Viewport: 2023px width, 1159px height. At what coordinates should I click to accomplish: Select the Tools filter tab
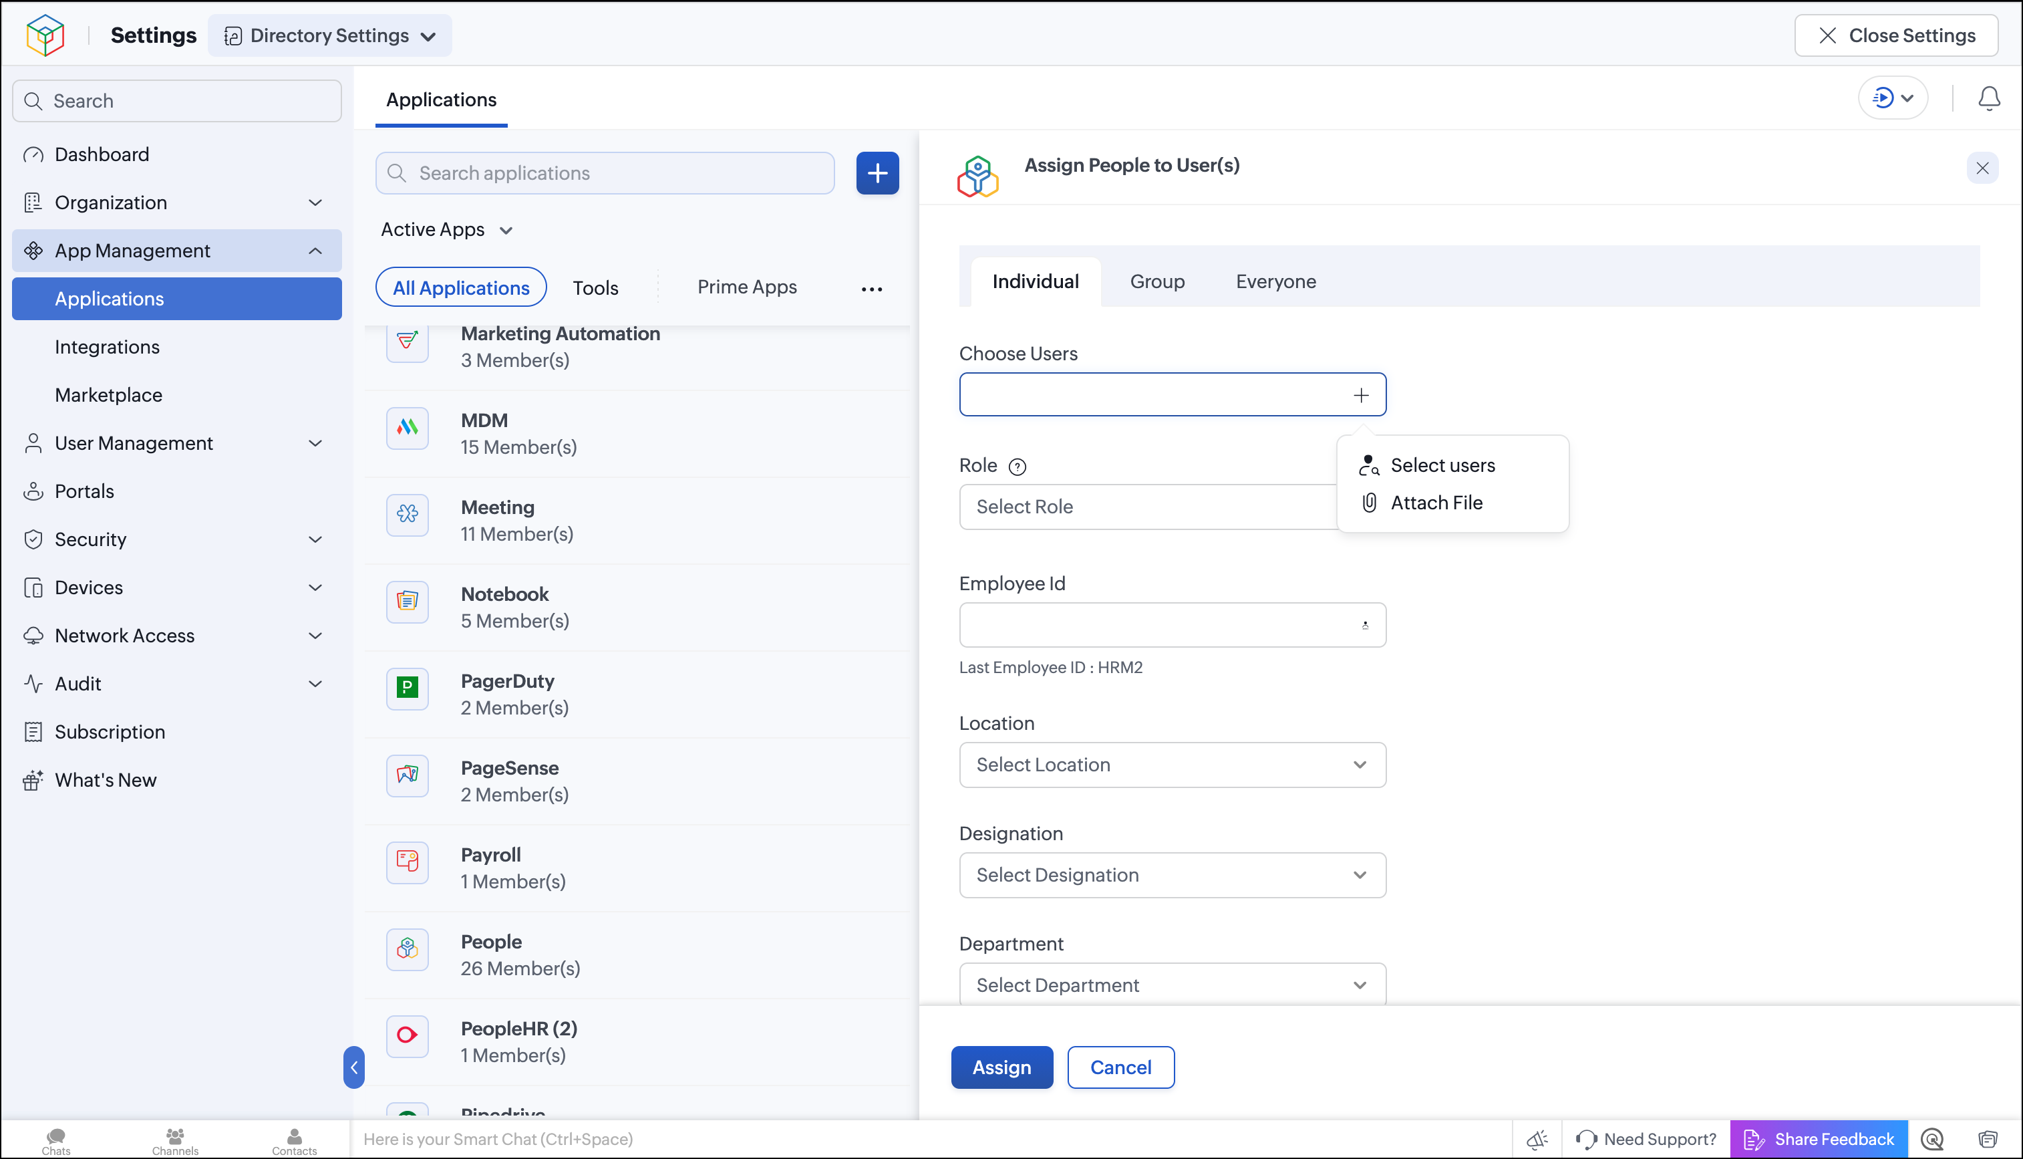click(595, 288)
